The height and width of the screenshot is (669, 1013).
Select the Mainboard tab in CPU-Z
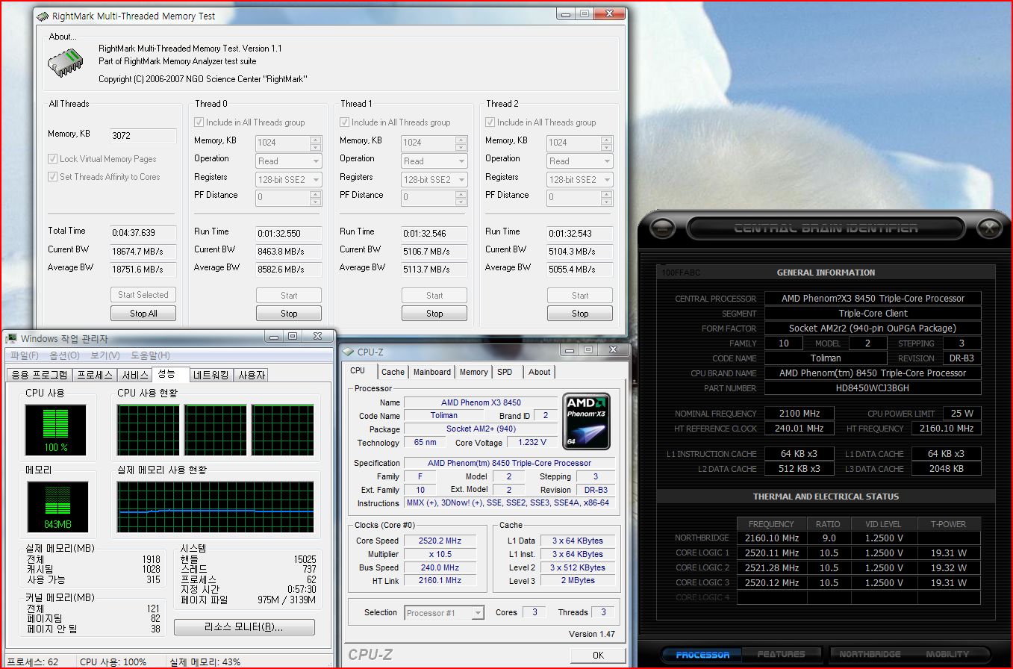tap(432, 372)
